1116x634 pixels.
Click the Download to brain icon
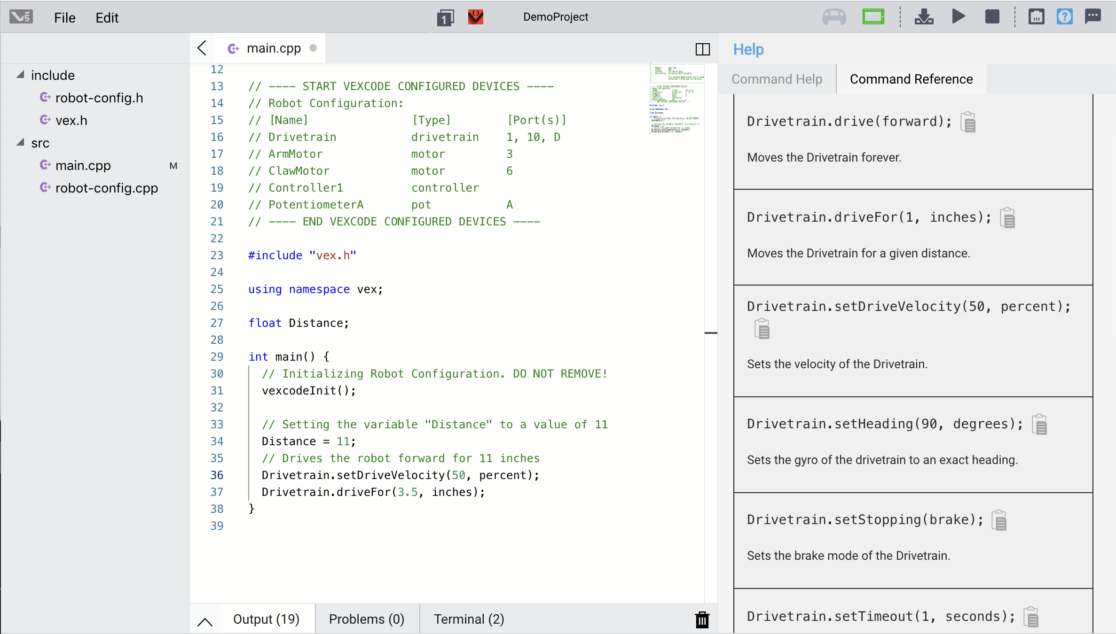[924, 17]
